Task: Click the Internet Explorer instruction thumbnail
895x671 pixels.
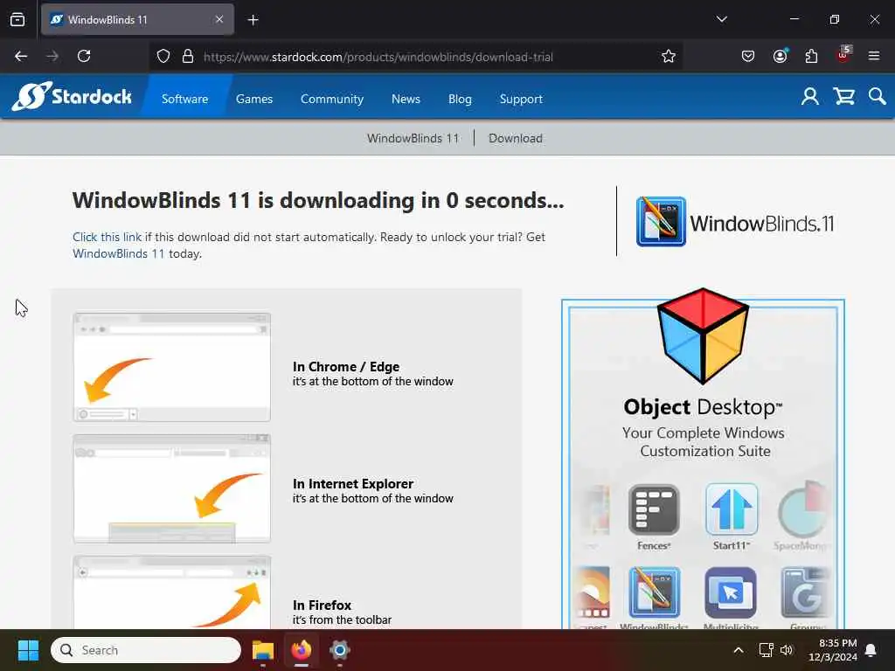Action: 172,488
